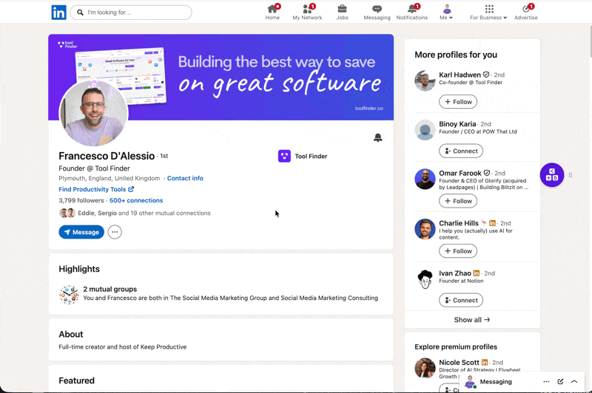592x393 pixels.
Task: Open the Notifications bell in the navbar
Action: (x=412, y=12)
